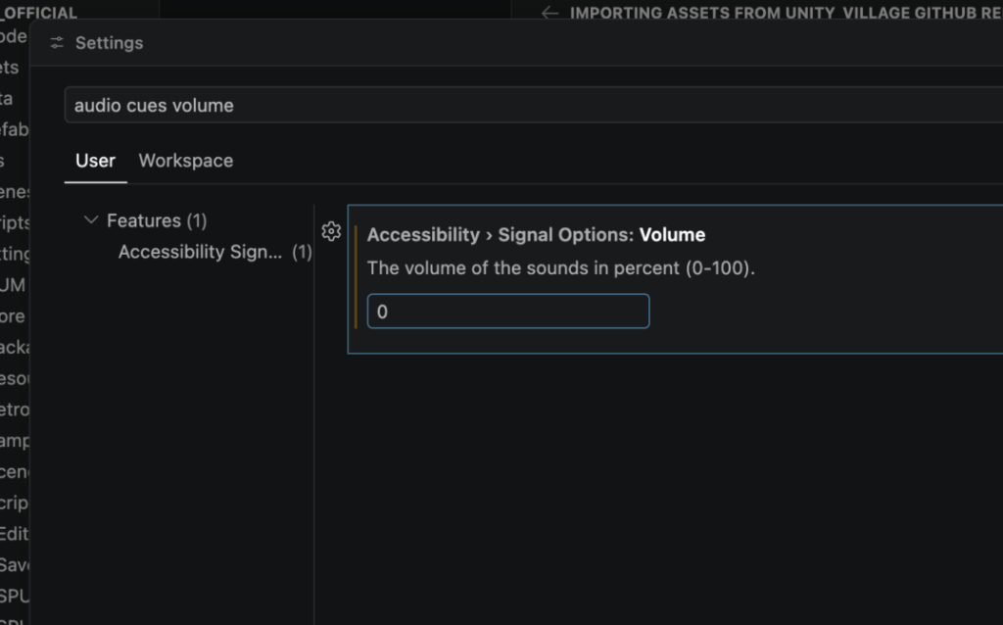Select the partially visible Scripts folder
The height and width of the screenshot is (625, 1003).
[14, 221]
